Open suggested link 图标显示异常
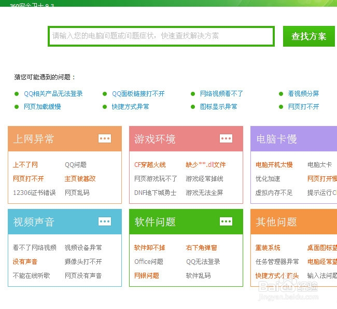Screen dimensions: 337x309 click(219, 107)
